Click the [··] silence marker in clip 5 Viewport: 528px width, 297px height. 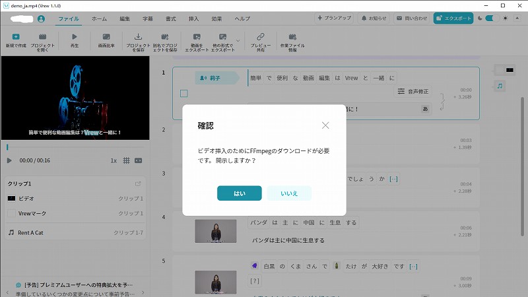click(413, 267)
